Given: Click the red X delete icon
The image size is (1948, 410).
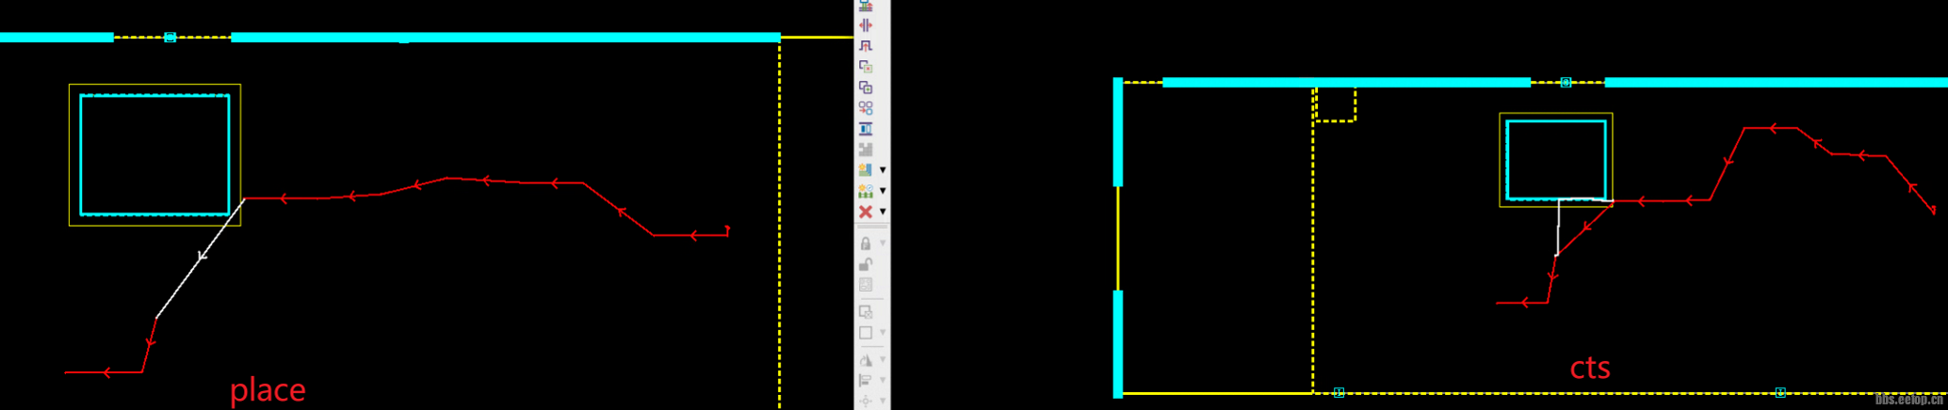Looking at the screenshot, I should (x=866, y=212).
